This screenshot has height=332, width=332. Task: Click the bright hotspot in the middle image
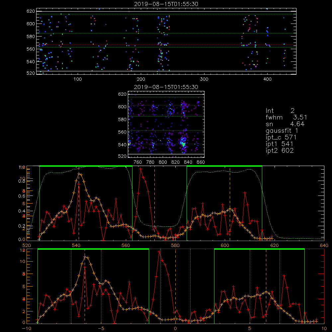click(x=183, y=144)
